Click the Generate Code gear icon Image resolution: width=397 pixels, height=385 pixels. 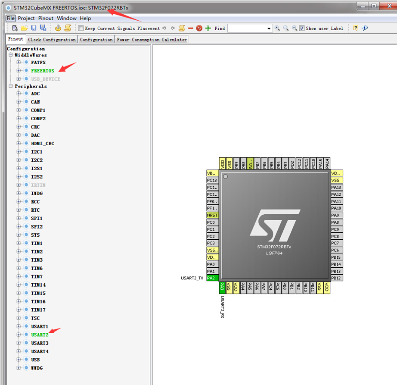pos(58,28)
